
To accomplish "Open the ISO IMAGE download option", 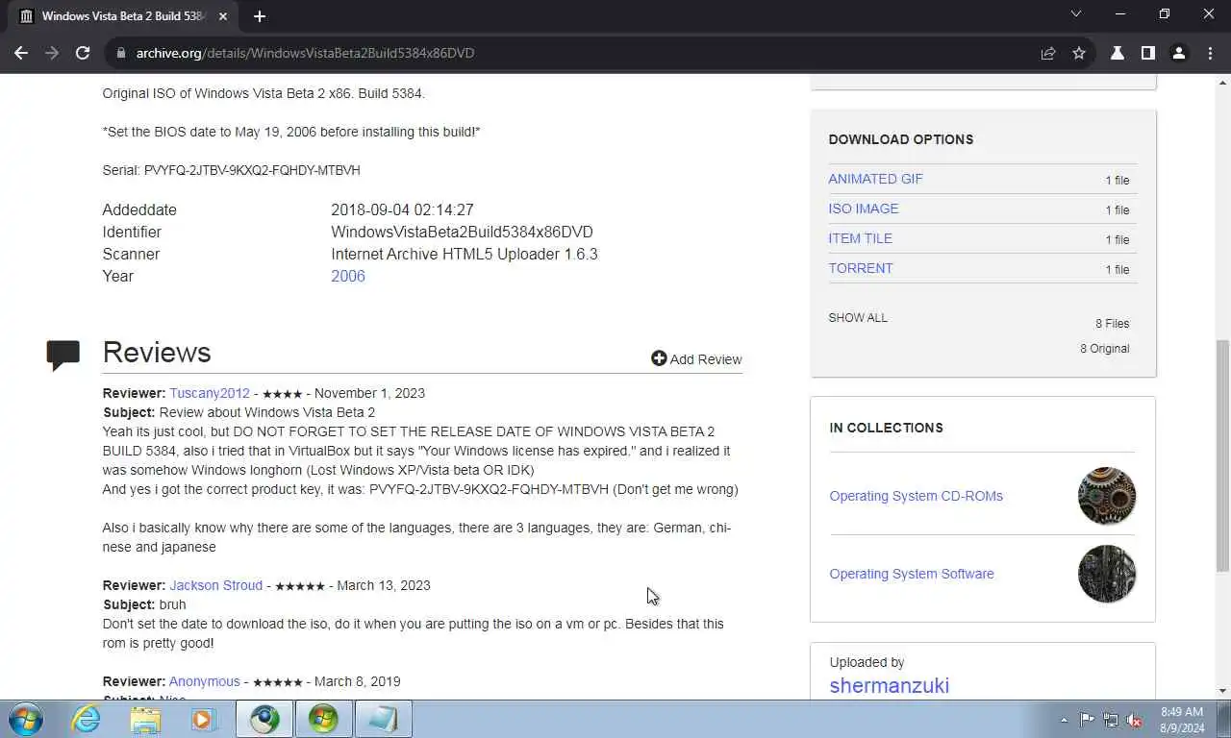I will [x=864, y=209].
